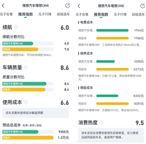The height and width of the screenshot is (144, 146).
Task: Tap the green 保养成本 bar for 理想汽车
Action: point(106,62)
